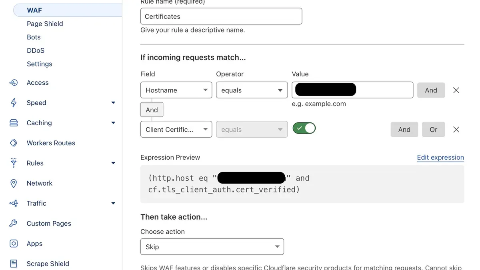Expand the Traffic menu chevron
480x270 pixels.
pos(113,203)
